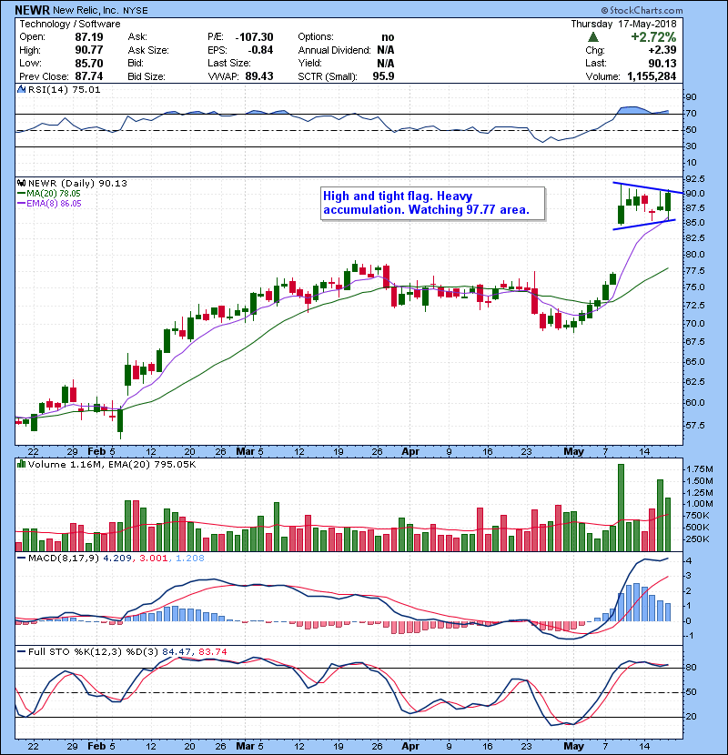The height and width of the screenshot is (755, 728).
Task: Click the 92.5 price axis label
Action: (694, 179)
